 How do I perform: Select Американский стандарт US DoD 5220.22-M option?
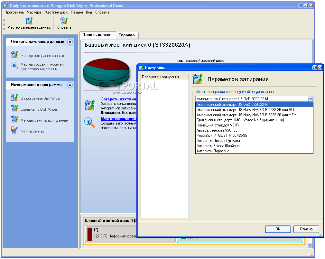tap(254, 105)
